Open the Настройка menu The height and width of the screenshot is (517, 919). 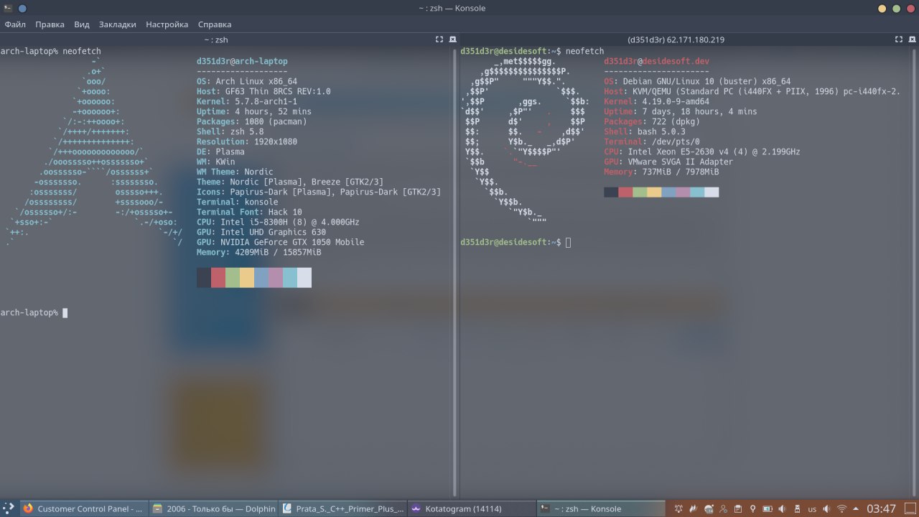click(x=167, y=24)
